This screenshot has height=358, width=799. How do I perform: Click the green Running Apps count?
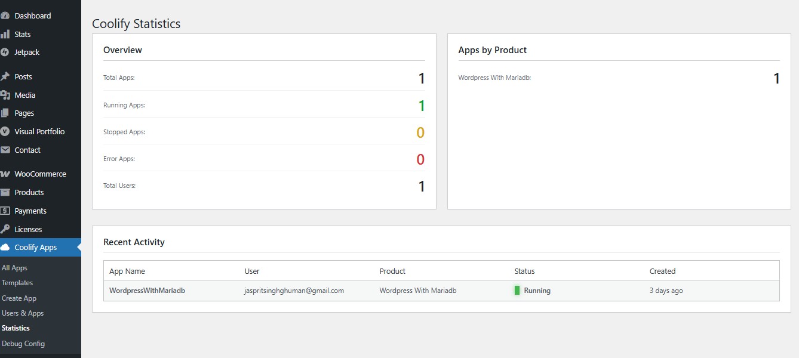pos(422,106)
